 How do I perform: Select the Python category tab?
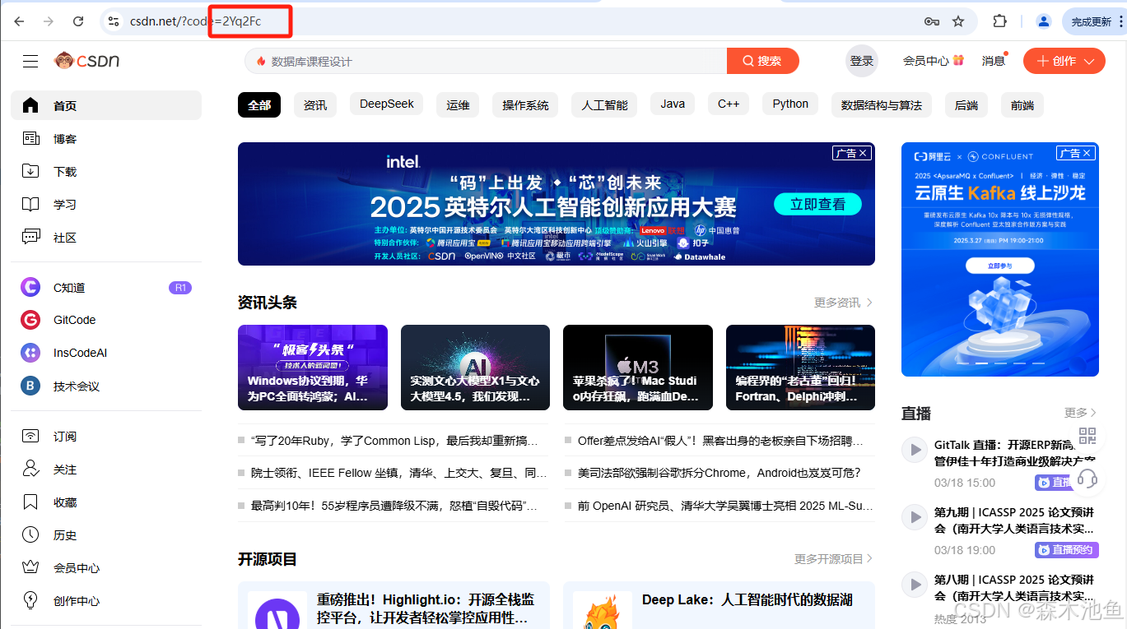point(790,104)
